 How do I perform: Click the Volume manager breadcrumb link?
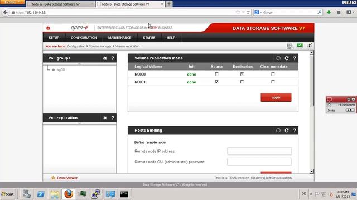[x=100, y=46]
